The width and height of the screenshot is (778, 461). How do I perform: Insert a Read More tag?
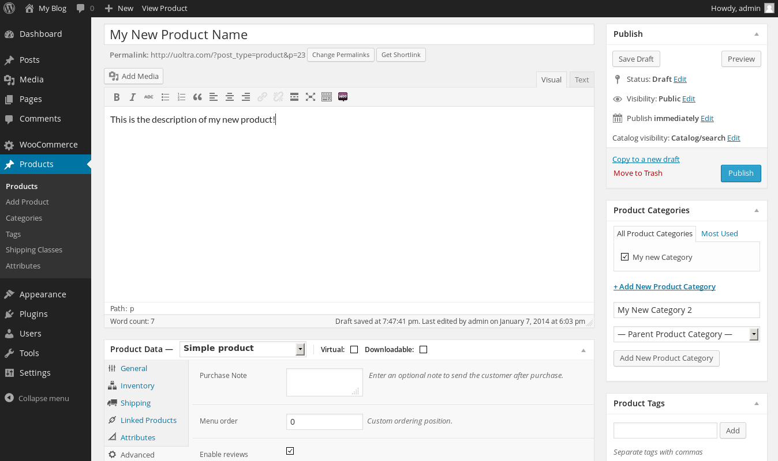point(294,97)
